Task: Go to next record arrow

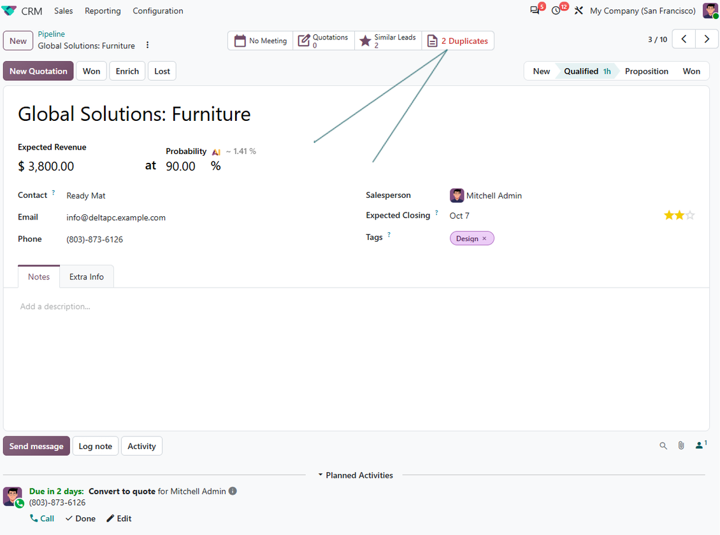Action: pyautogui.click(x=707, y=39)
